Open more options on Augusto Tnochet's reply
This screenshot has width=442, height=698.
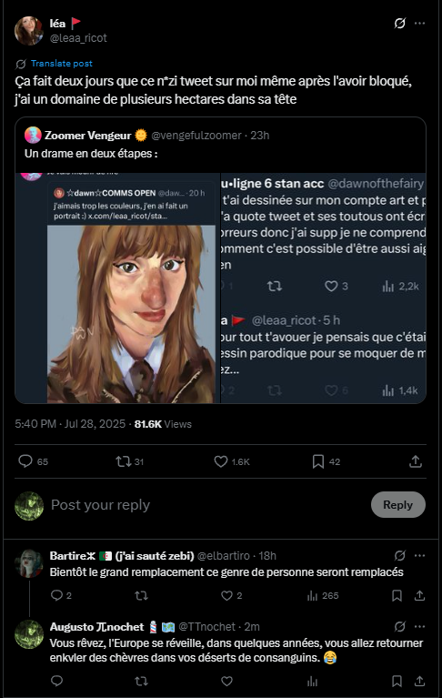419,626
